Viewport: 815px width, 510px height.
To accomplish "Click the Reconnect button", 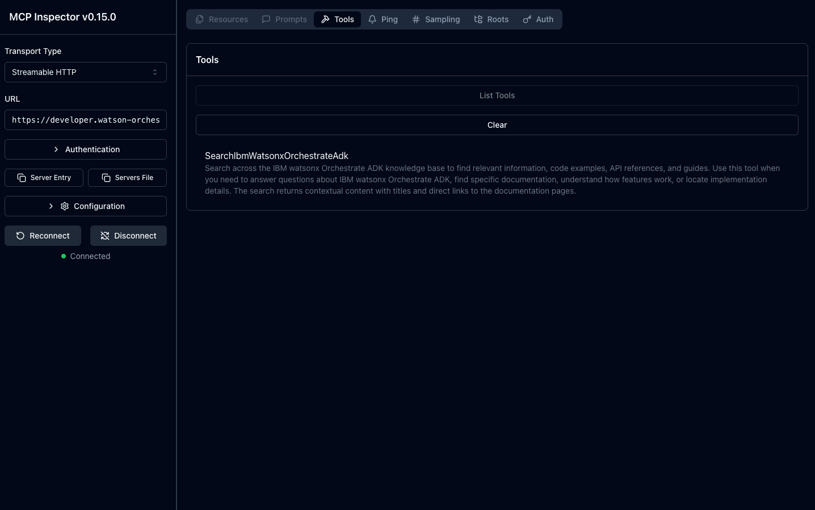I will point(43,236).
